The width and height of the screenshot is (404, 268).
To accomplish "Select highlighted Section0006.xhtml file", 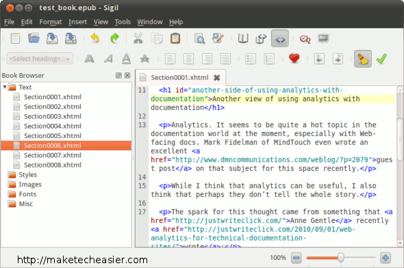I will (x=66, y=146).
